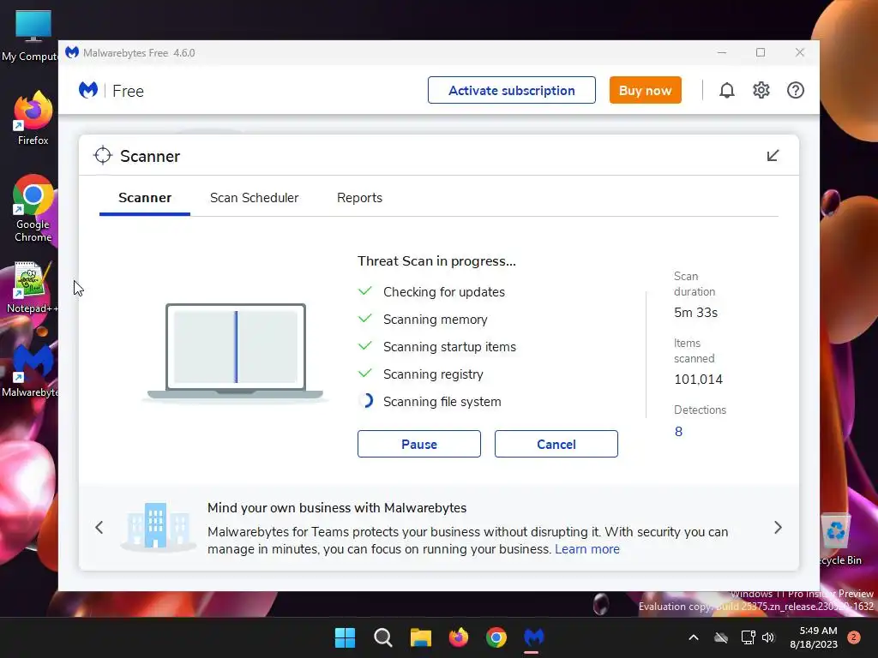Click the "Threat Scan in progress..." heading
The height and width of the screenshot is (658, 878).
[x=436, y=261]
